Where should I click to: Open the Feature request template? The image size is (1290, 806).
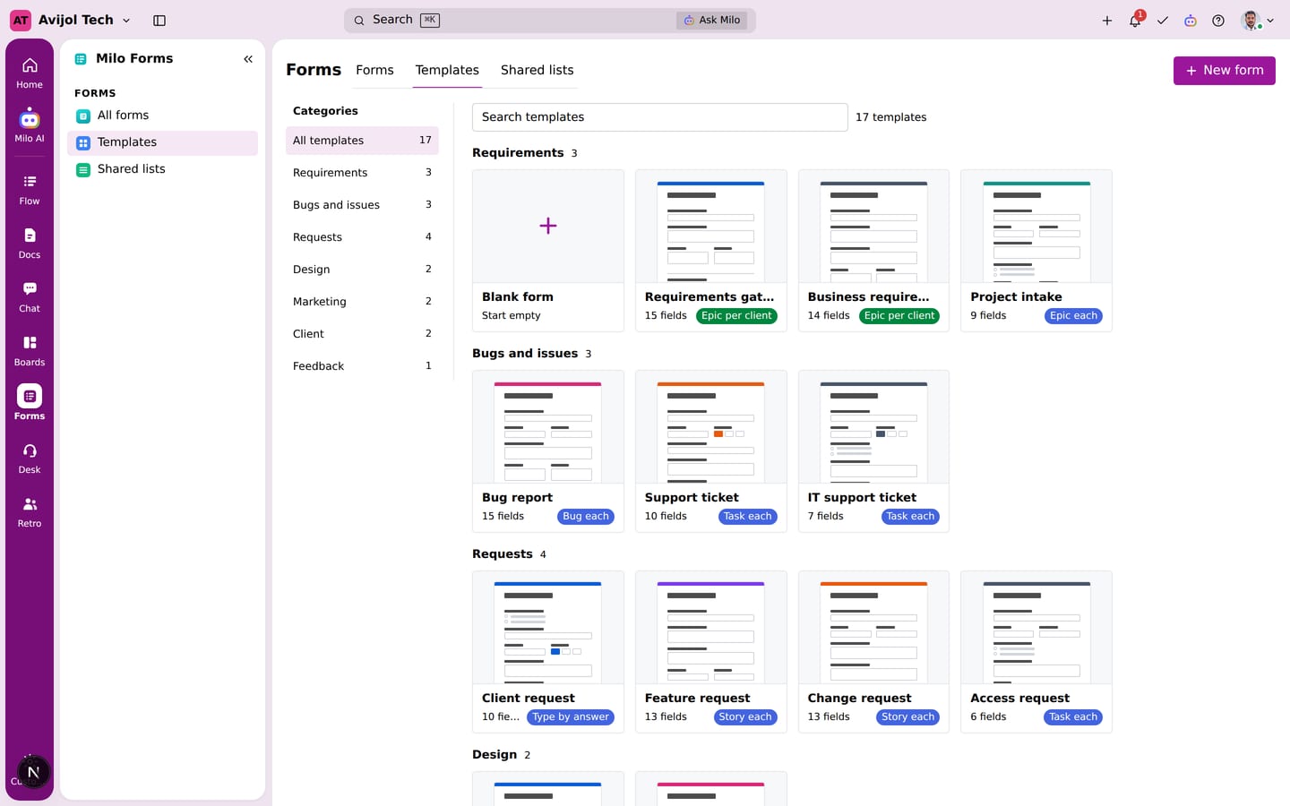pos(711,652)
